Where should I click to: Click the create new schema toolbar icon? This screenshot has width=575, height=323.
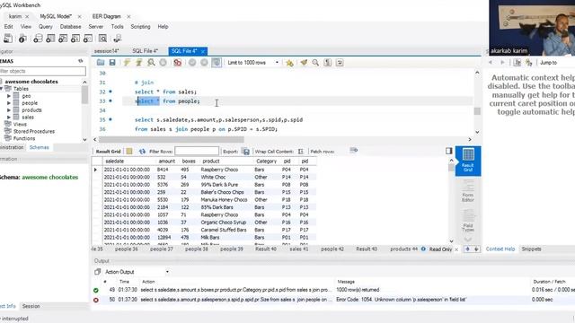point(38,39)
